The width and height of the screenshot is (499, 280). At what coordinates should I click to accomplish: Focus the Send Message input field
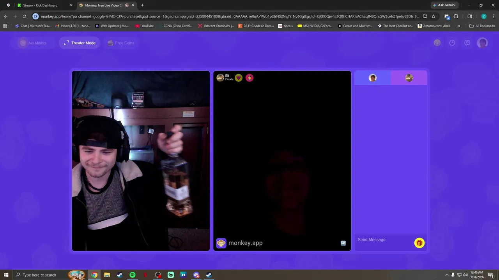384,240
